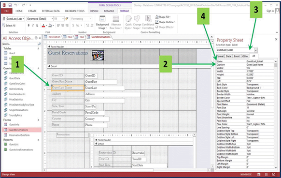The height and width of the screenshot is (178, 281).
Task: Select the ReservationSubform form
Action: (19, 135)
